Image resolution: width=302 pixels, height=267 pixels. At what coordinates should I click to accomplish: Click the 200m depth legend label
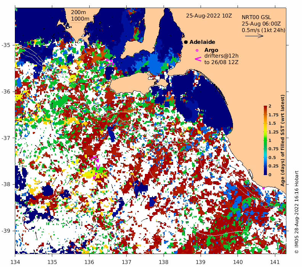[x=79, y=12]
